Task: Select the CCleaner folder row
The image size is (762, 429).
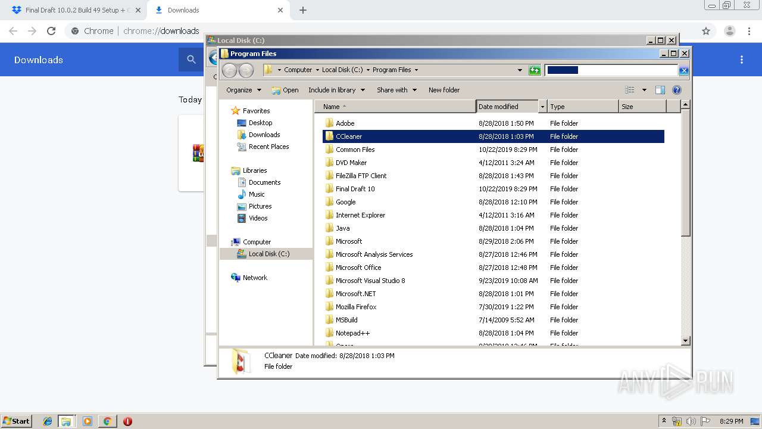Action: pyautogui.click(x=494, y=136)
